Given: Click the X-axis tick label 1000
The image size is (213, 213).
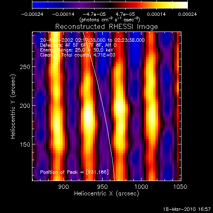Looking at the screenshot, I should tap(141, 187).
